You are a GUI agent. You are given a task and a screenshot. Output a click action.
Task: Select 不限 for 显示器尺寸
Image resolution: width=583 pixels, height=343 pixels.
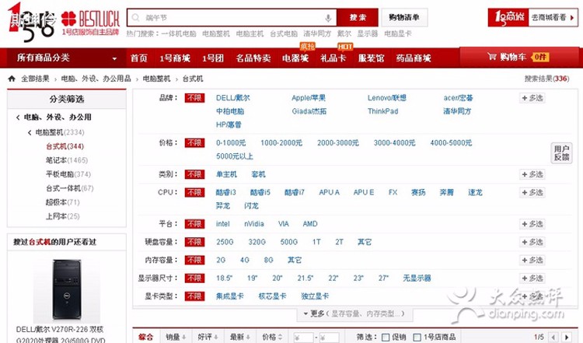pos(194,278)
